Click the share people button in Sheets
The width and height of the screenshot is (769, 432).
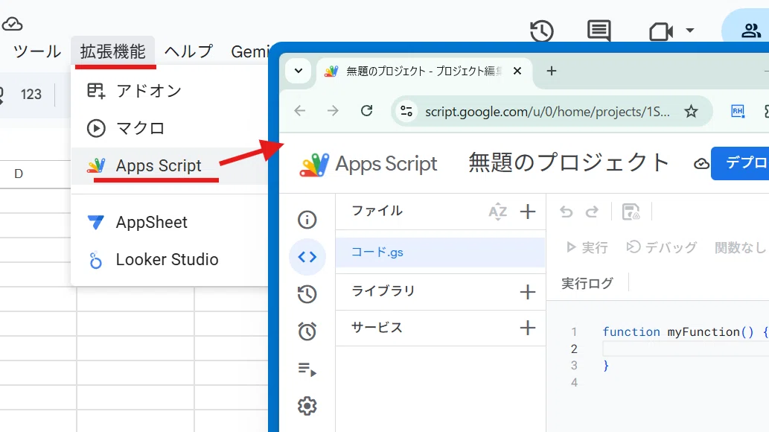tap(750, 31)
